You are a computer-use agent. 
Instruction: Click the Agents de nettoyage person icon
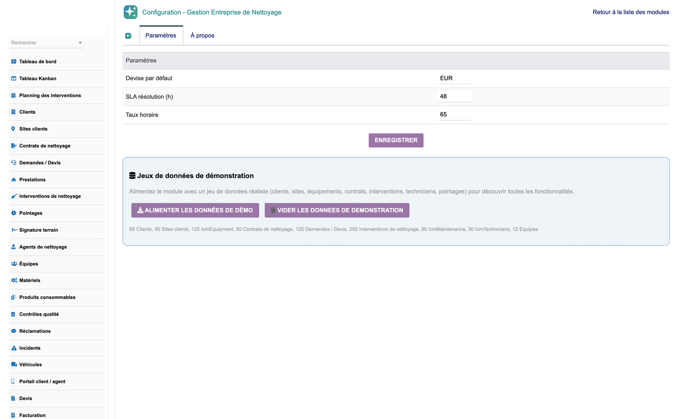[x=14, y=247]
